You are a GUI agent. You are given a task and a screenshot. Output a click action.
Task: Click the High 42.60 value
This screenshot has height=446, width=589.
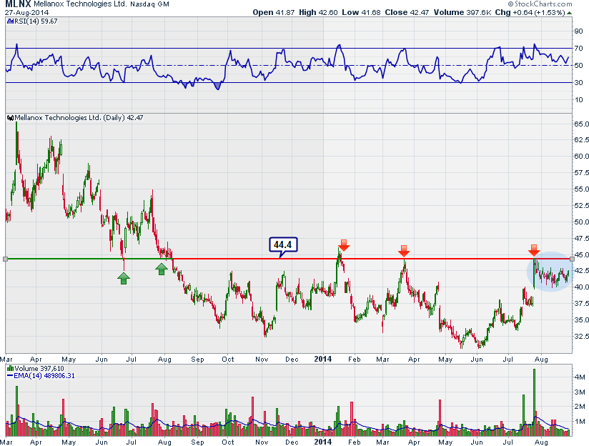pyautogui.click(x=319, y=12)
